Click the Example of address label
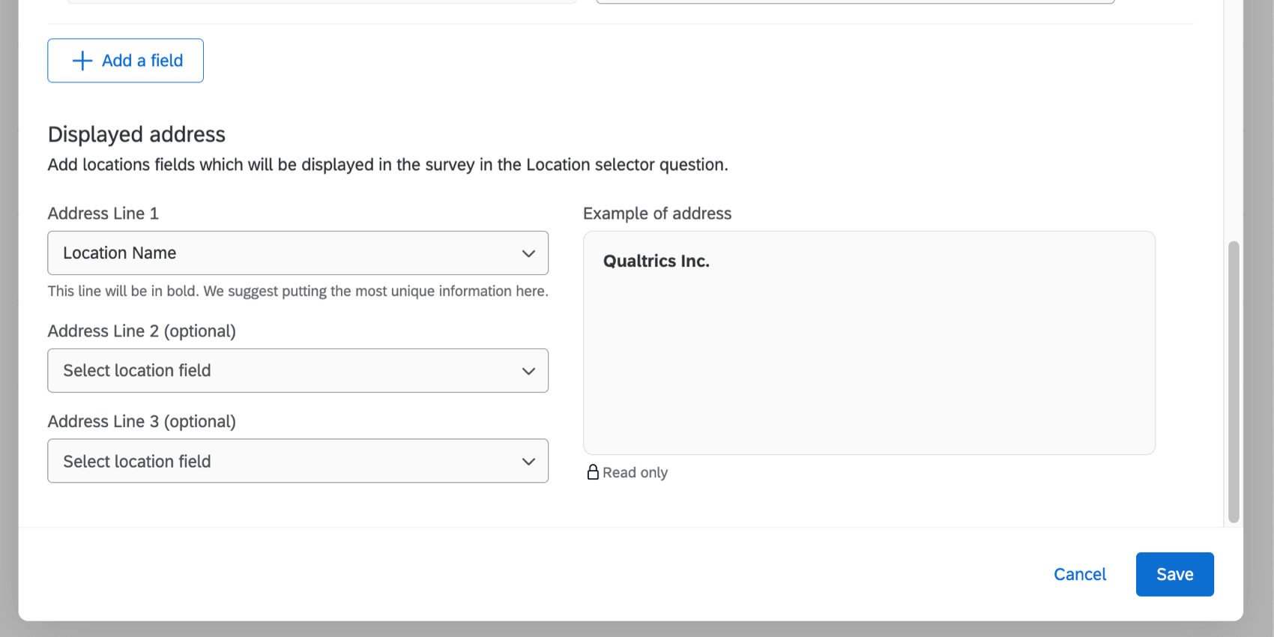 657,214
